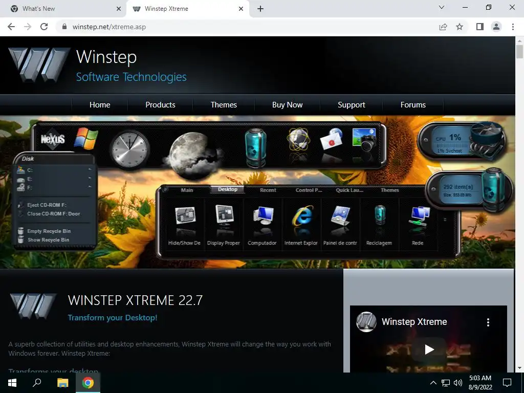This screenshot has height=393, width=524.
Task: Open the Chrome profile avatar
Action: tap(496, 27)
